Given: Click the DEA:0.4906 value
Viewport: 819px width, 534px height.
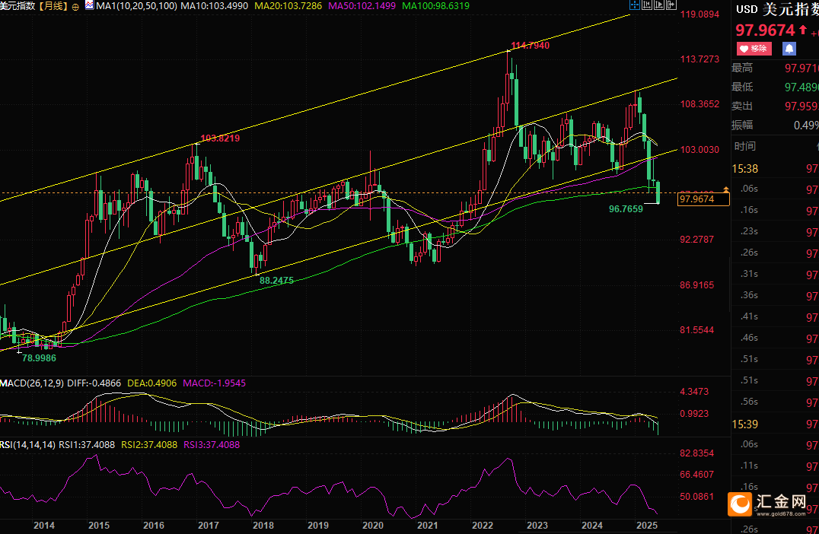Looking at the screenshot, I should (x=152, y=383).
